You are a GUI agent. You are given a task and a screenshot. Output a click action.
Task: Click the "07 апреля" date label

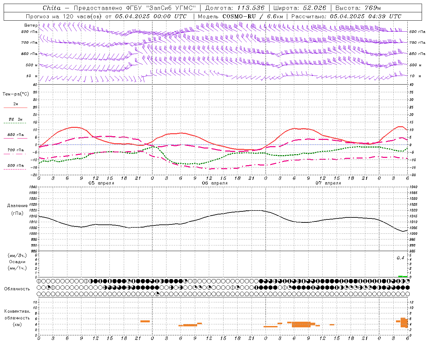[328, 183]
